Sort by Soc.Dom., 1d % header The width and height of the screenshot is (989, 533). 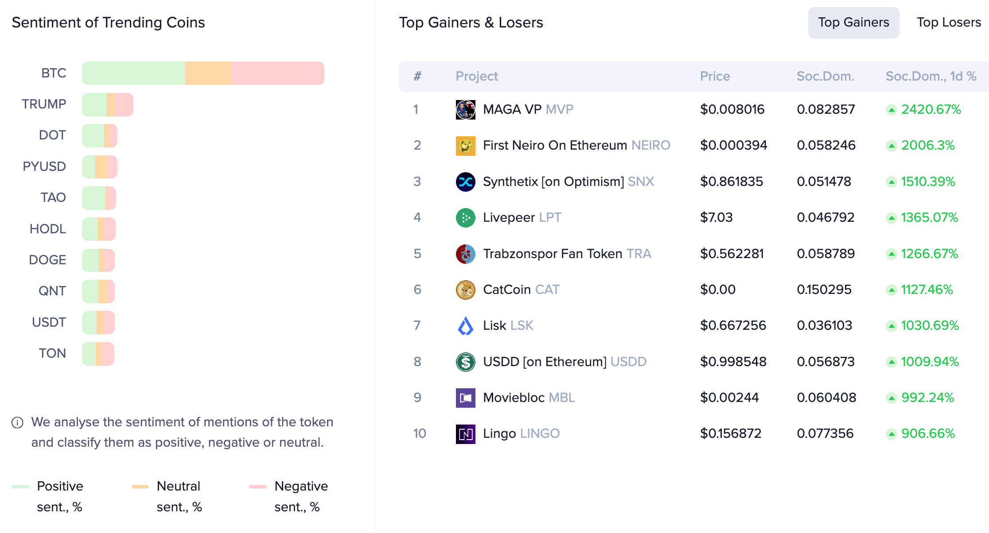point(931,76)
